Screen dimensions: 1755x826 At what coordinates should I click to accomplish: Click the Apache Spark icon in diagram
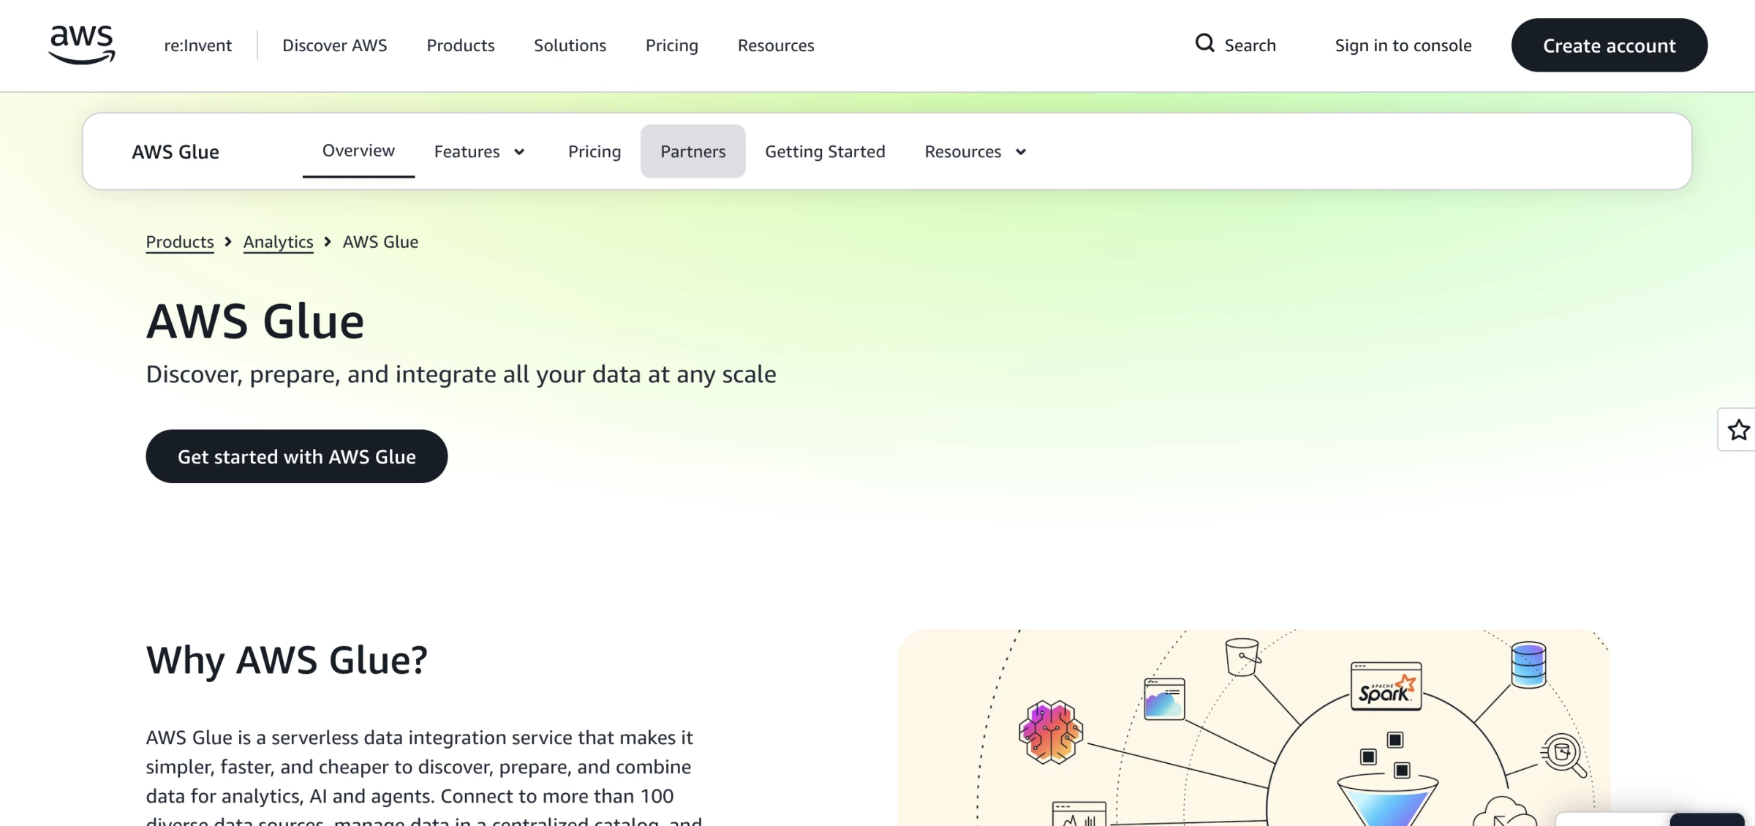tap(1386, 686)
